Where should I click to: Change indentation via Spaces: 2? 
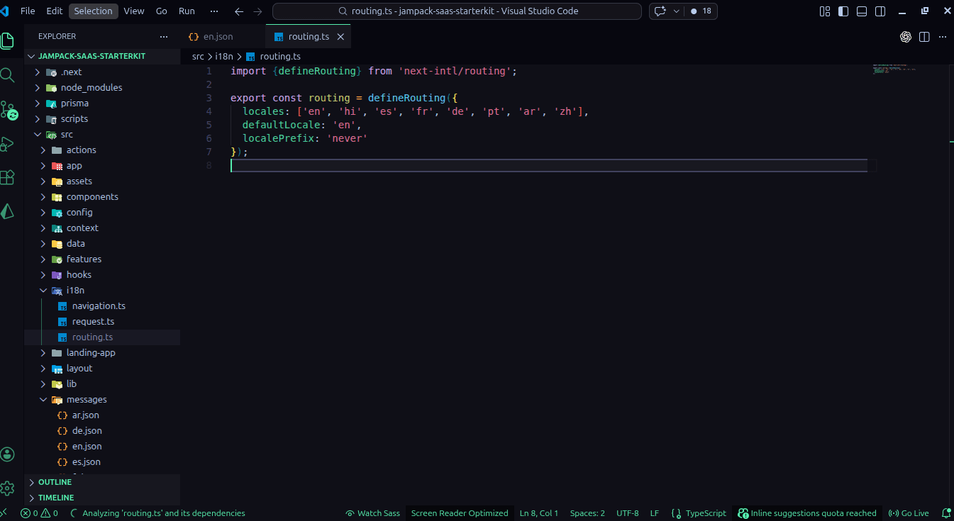click(587, 513)
